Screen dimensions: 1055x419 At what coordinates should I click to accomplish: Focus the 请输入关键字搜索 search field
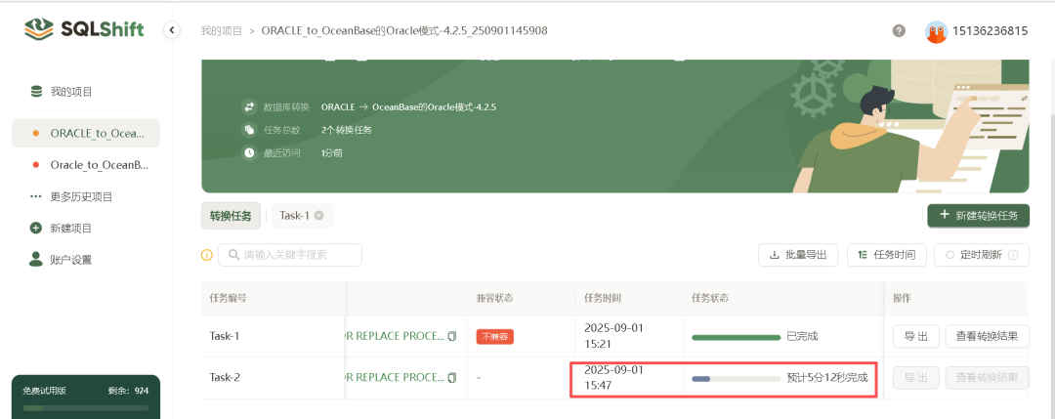pos(290,255)
